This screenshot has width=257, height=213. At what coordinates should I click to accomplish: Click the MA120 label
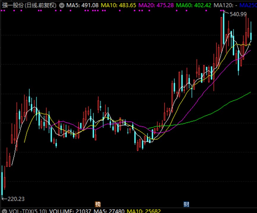click(x=226, y=5)
